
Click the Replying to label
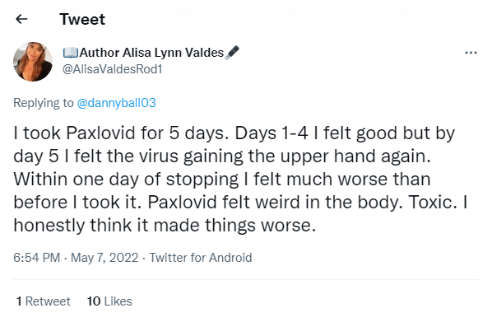tap(44, 103)
